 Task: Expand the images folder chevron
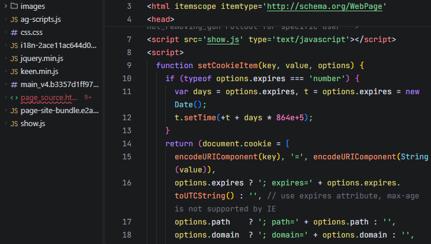tap(5, 6)
